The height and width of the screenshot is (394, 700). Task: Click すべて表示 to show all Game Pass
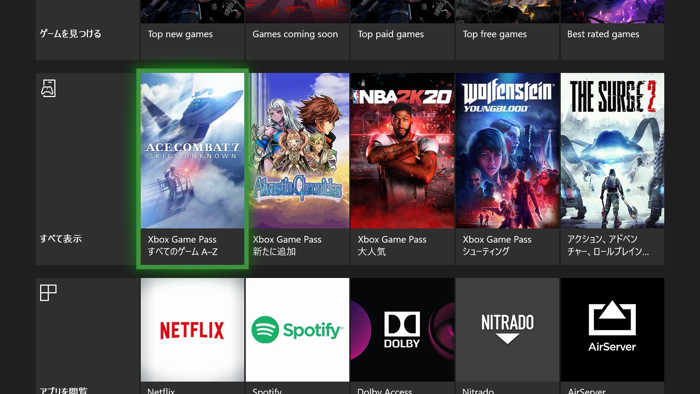click(x=61, y=239)
